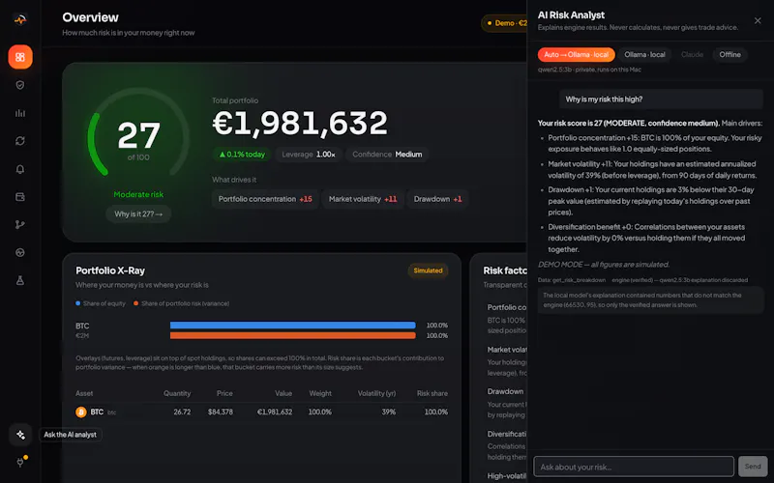Image resolution: width=774 pixels, height=483 pixels.
Task: Click the Asset column header
Action: (84, 393)
